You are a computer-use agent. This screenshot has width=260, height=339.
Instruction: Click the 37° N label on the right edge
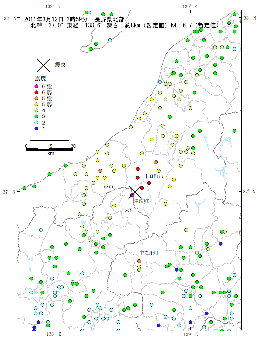point(249,192)
